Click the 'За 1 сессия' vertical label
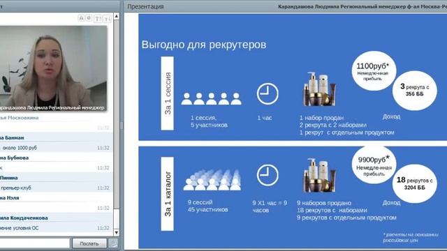Viewport: 447px width, 251px height. (x=168, y=93)
